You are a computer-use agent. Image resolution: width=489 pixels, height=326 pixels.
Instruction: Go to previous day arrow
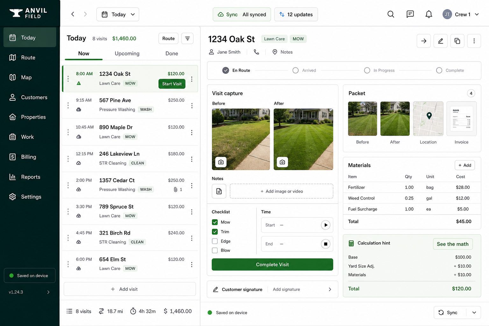pyautogui.click(x=73, y=14)
